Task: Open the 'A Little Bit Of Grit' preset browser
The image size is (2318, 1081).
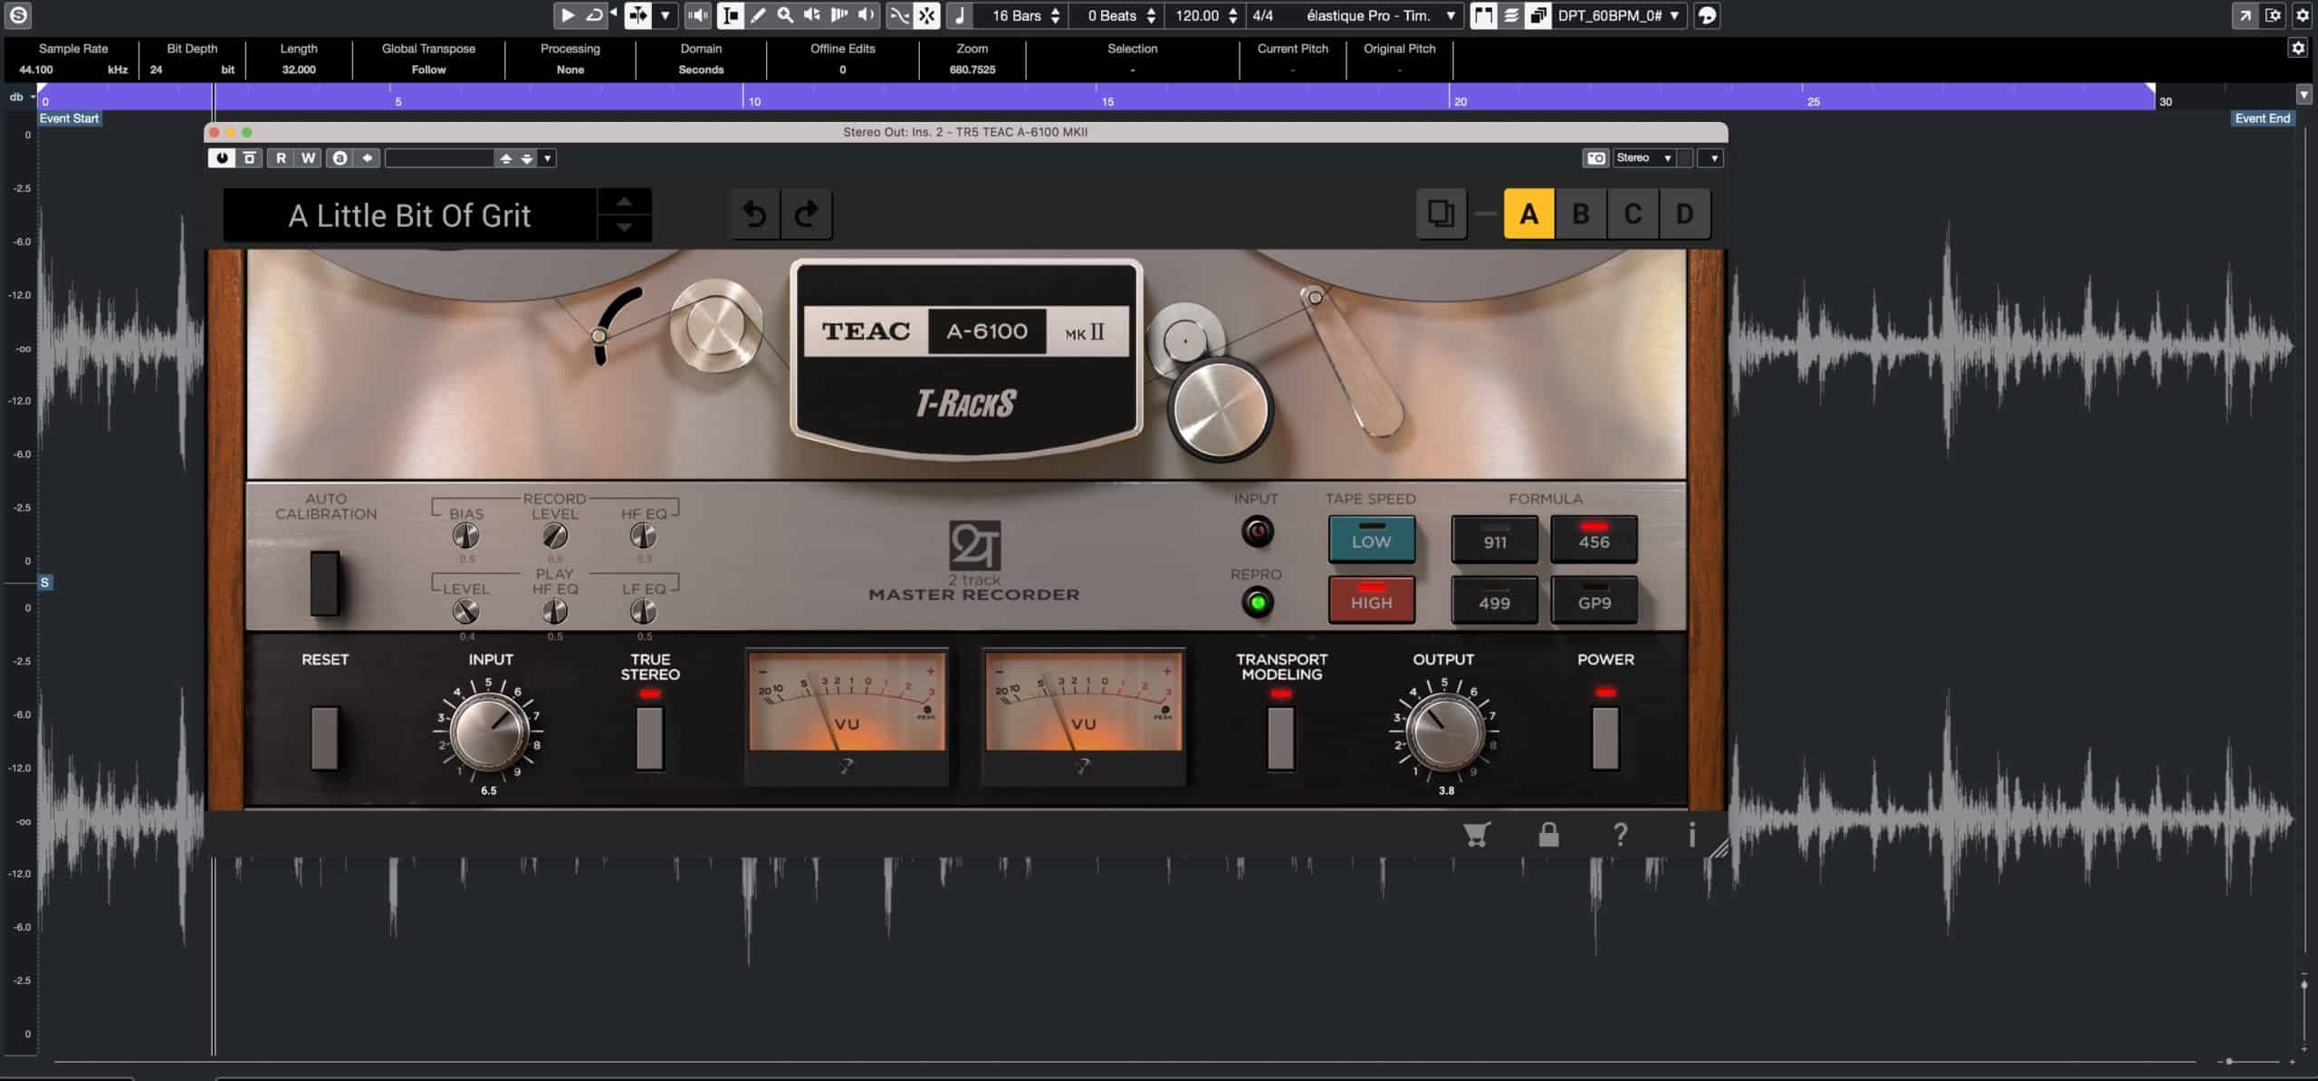Action: [409, 215]
